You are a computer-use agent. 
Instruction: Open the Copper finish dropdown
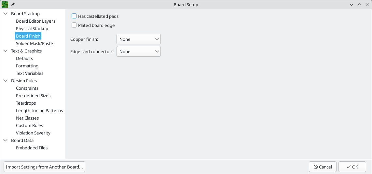pos(138,39)
